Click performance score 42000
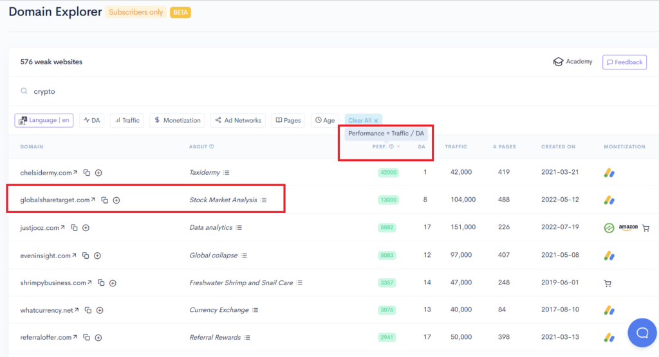Screen dimensions: 659x357 coord(388,173)
